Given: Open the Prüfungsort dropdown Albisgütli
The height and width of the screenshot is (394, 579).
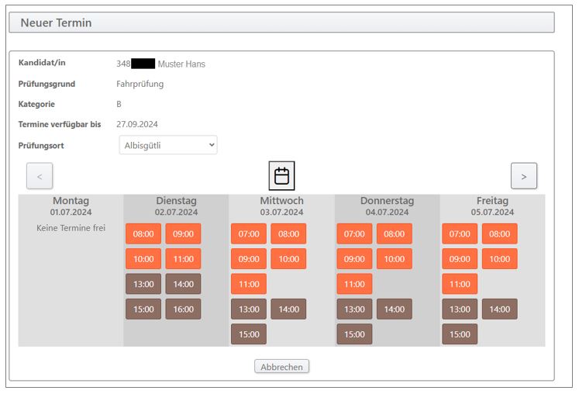Looking at the screenshot, I should click(168, 145).
